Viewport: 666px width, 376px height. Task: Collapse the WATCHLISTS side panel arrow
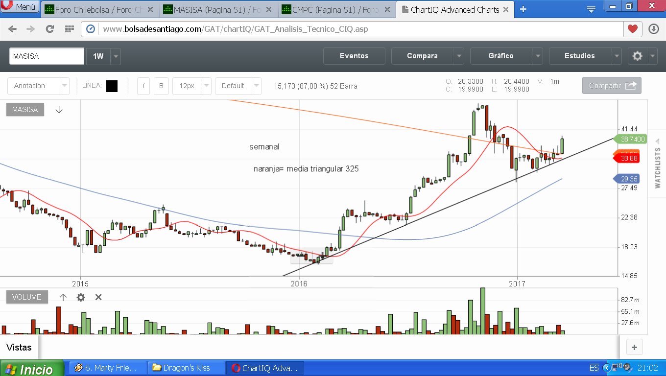coord(658,141)
